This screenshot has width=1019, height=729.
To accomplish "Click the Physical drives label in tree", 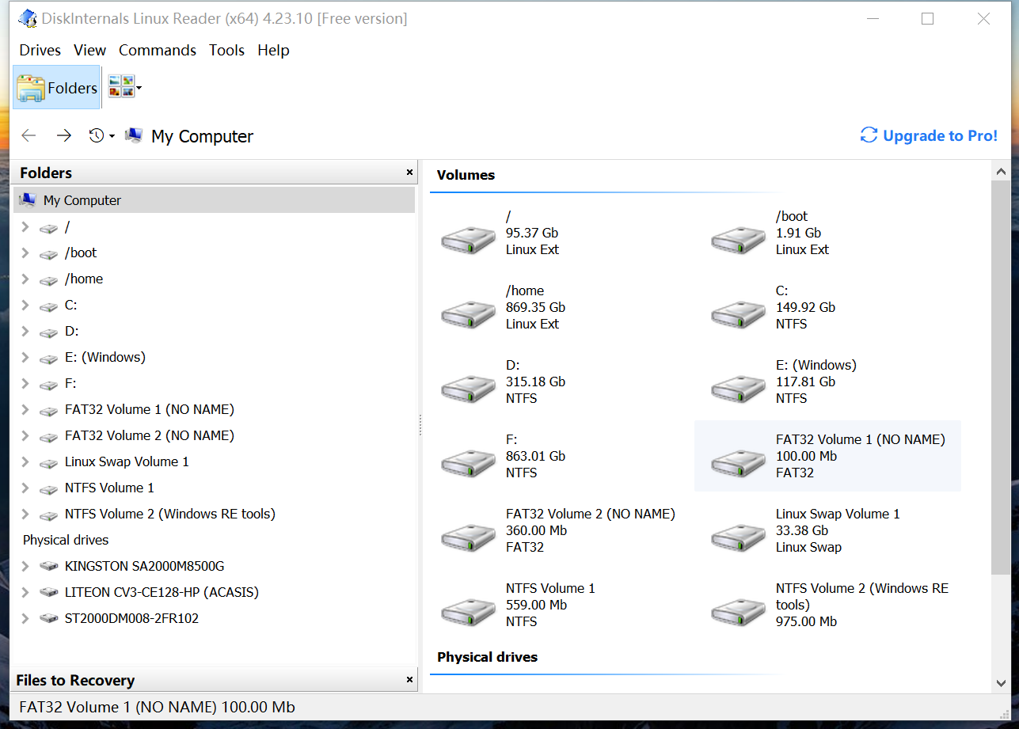I will tap(66, 540).
